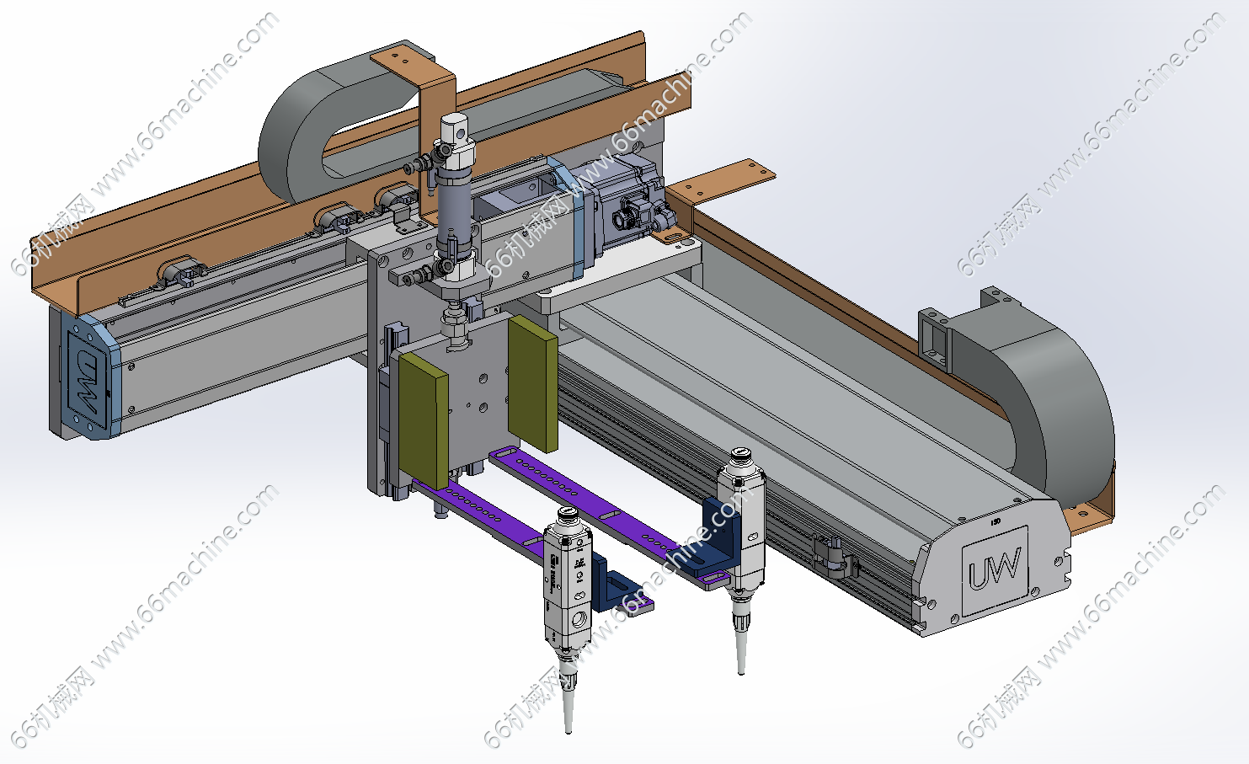The width and height of the screenshot is (1249, 764).
Task: Select the top cap of the pneumatic cylinder
Action: click(x=455, y=128)
